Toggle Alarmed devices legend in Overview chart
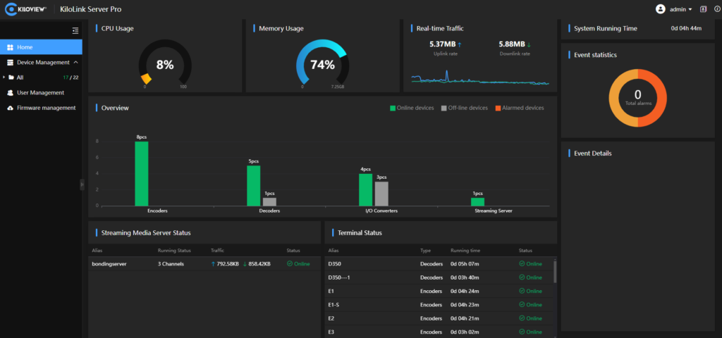Screen dimensions: 722x338 tap(518, 108)
